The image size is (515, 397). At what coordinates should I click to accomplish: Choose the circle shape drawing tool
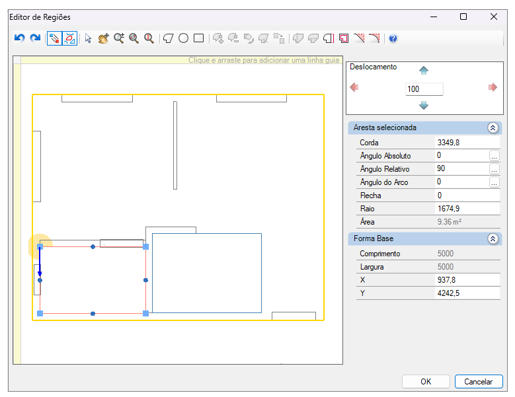click(x=183, y=38)
